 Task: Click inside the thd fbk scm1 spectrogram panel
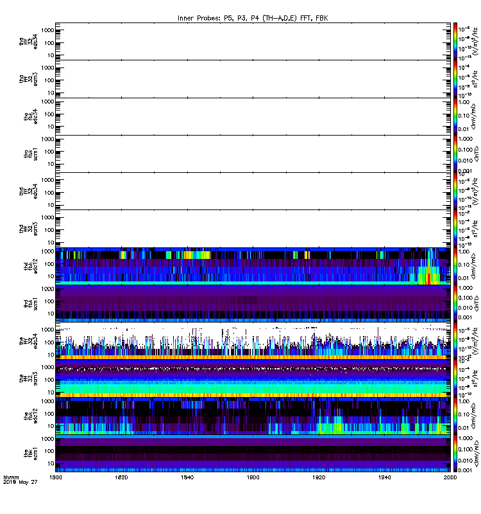(x=253, y=303)
